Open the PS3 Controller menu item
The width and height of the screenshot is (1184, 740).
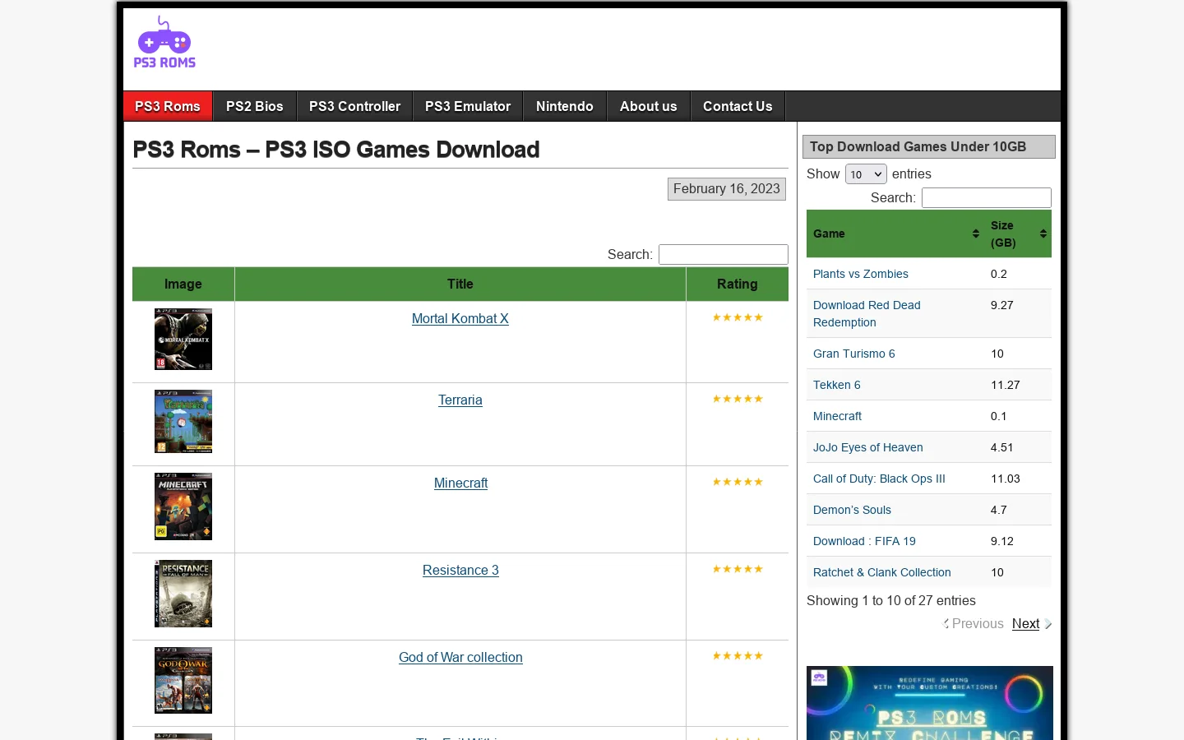355,106
